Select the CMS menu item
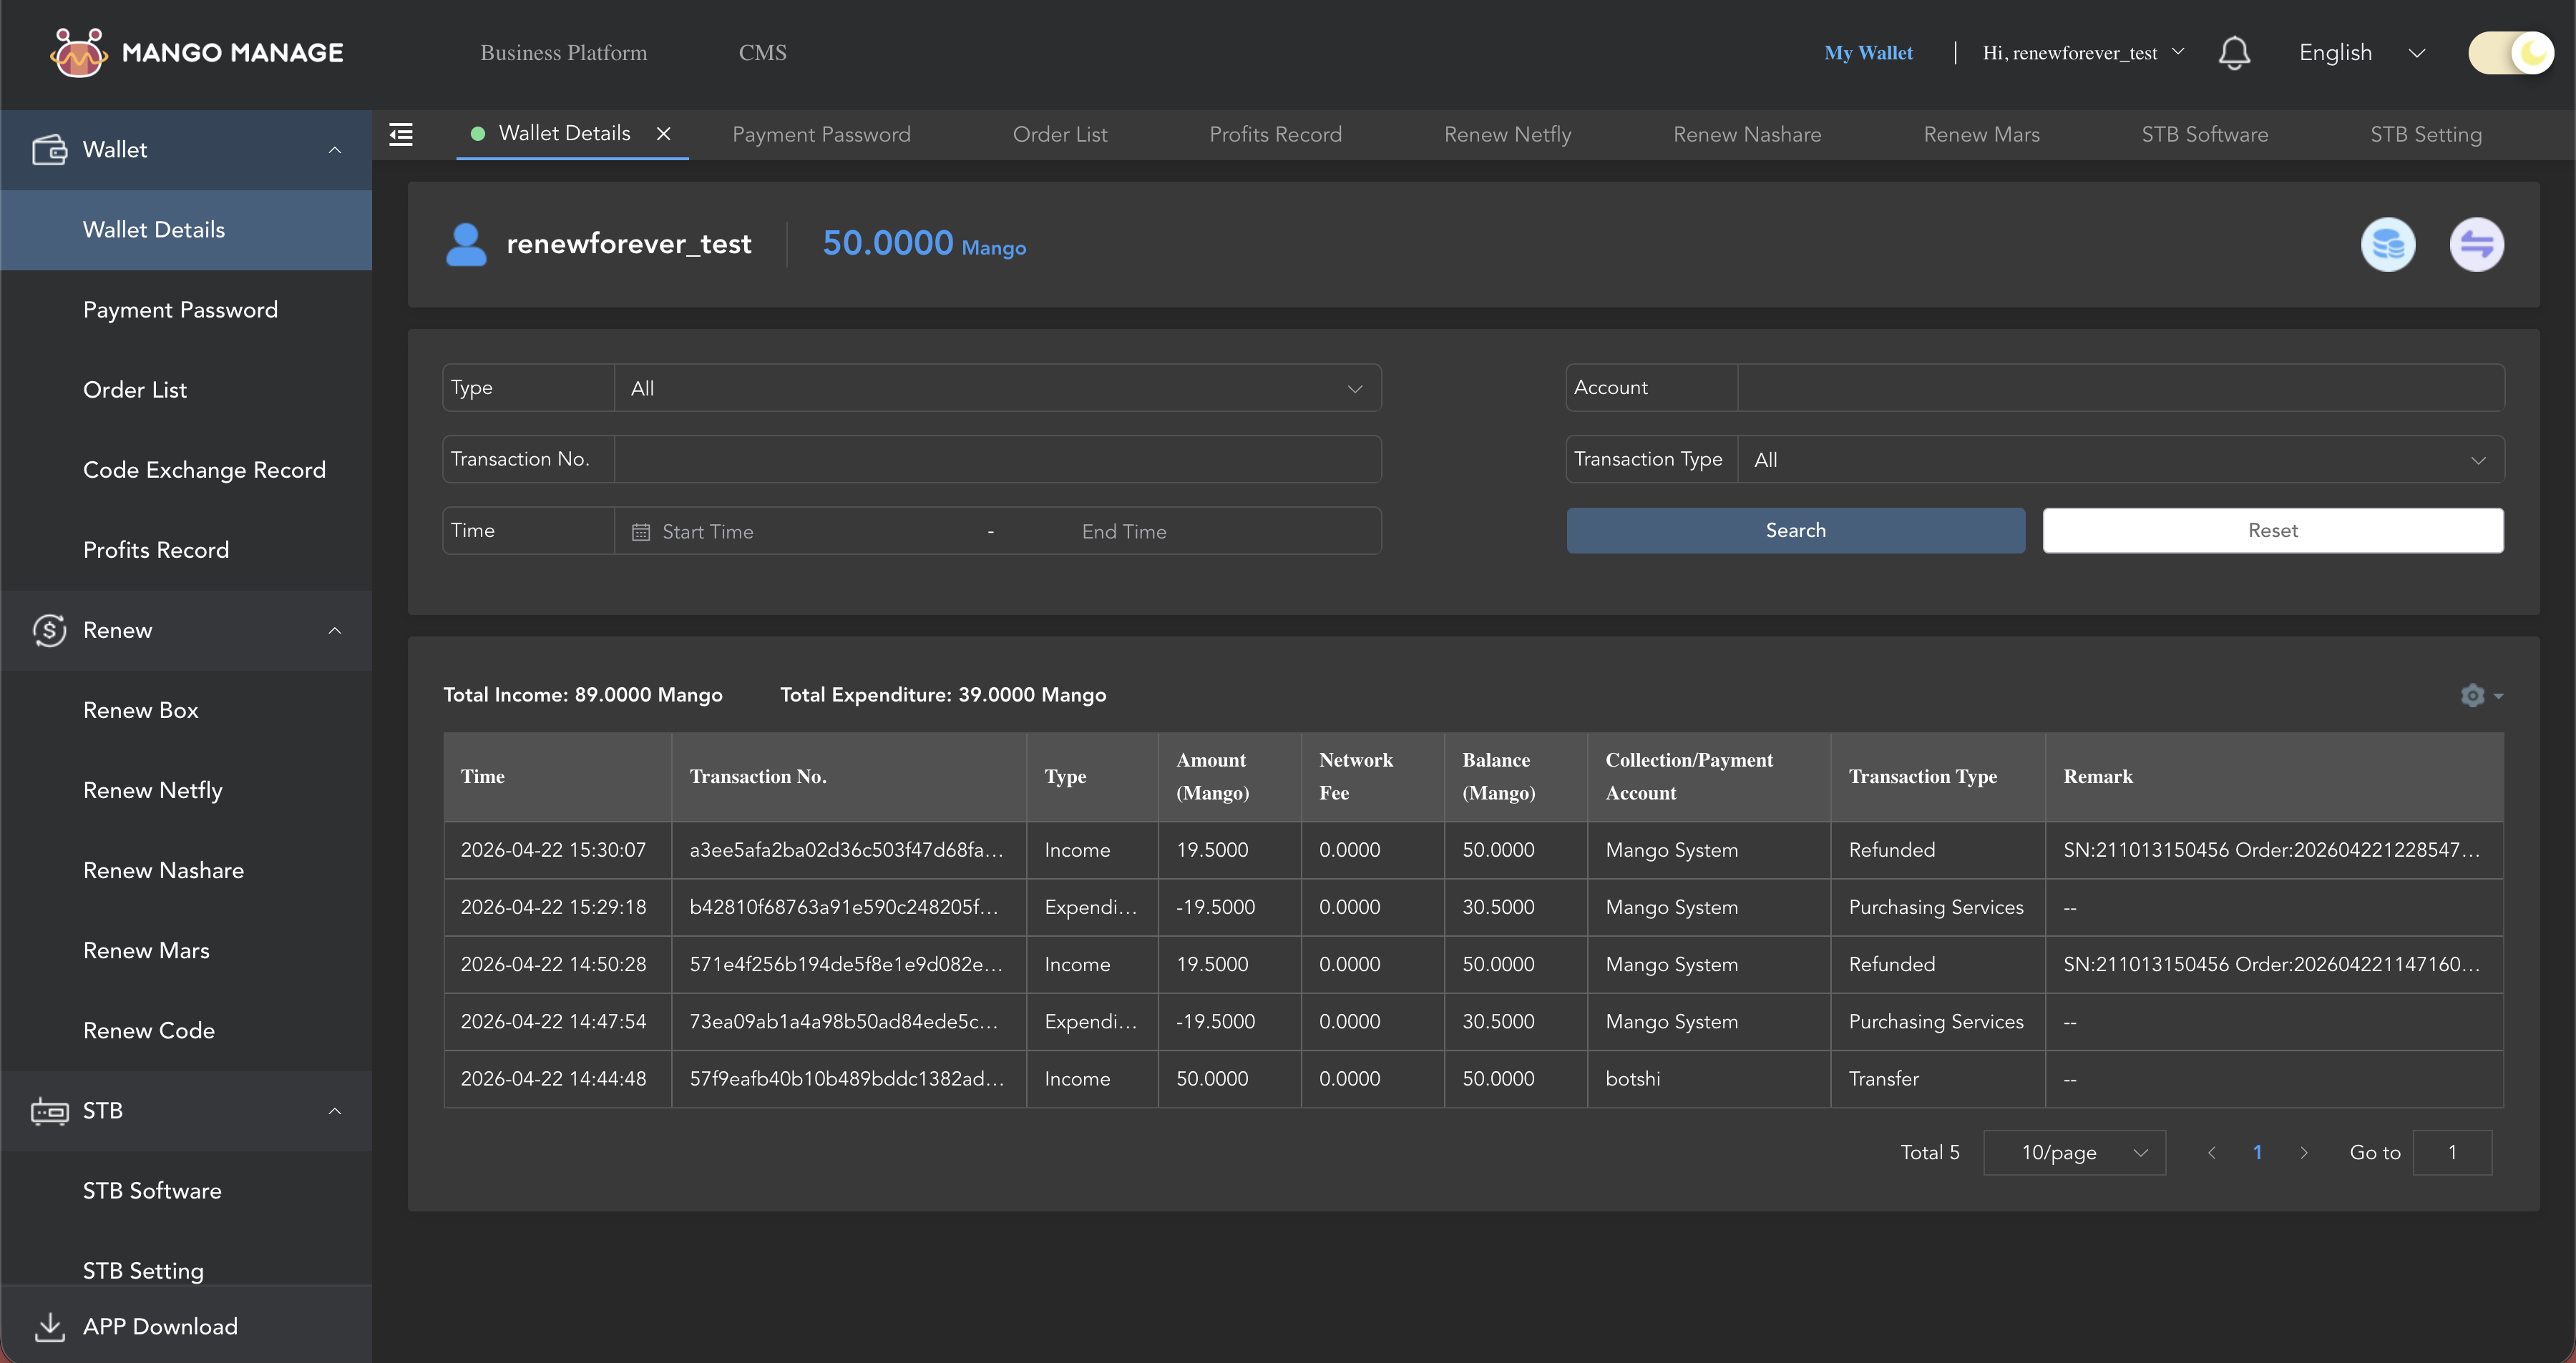The width and height of the screenshot is (2576, 1363). point(762,52)
